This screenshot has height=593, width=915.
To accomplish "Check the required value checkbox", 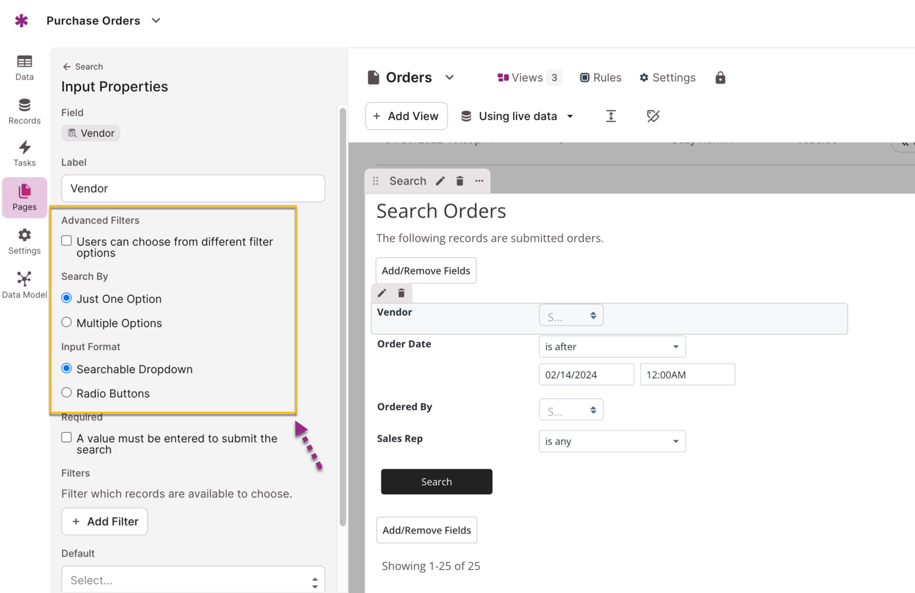I will [x=66, y=438].
